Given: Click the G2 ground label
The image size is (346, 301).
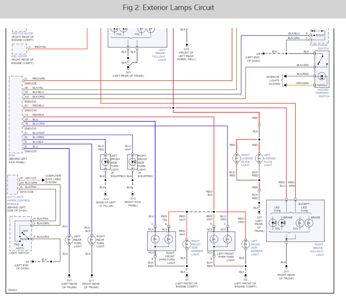Looking at the screenshot, I should (x=246, y=280).
